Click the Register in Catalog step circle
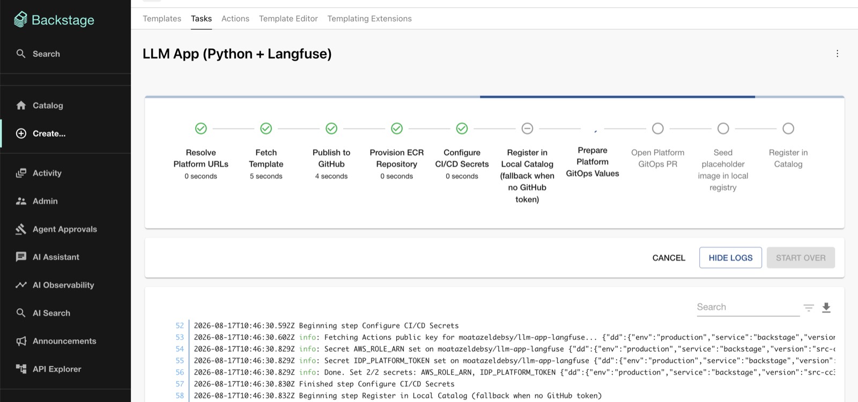The width and height of the screenshot is (858, 402). click(x=788, y=129)
